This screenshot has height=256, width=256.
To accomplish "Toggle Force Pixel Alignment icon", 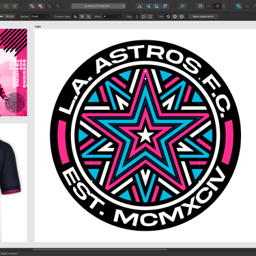I will tap(200, 6).
